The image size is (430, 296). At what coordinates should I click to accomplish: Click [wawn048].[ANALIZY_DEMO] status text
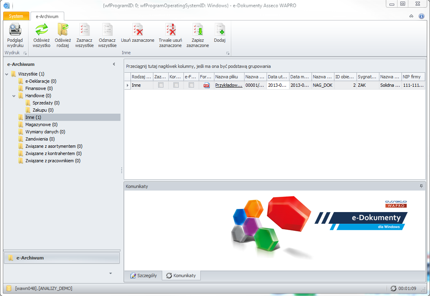click(44, 288)
